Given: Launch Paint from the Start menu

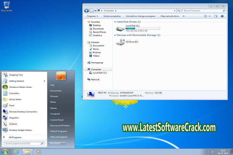Looking at the screenshot, I should [12, 106].
